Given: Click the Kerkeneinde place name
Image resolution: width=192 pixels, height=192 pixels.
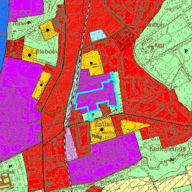Looking at the screenshot, I should [168, 149].
